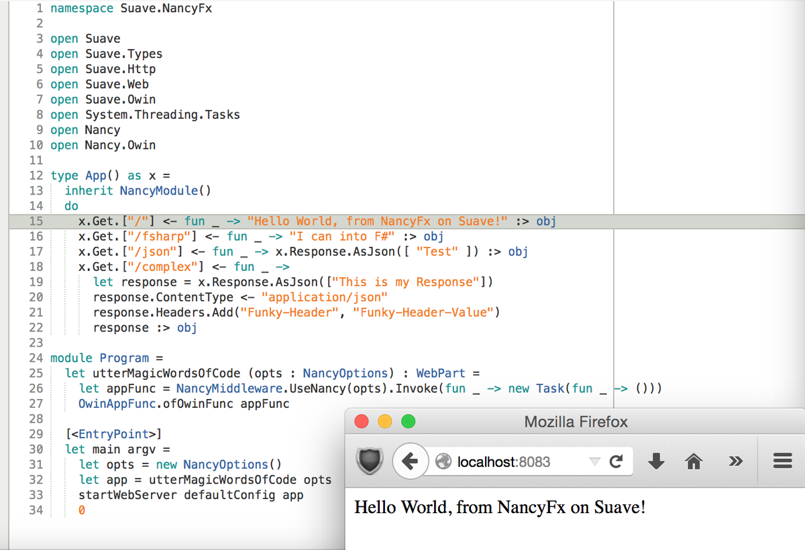Click "/json" route string
Viewport: 805px width, 550px height.
pyautogui.click(x=156, y=252)
